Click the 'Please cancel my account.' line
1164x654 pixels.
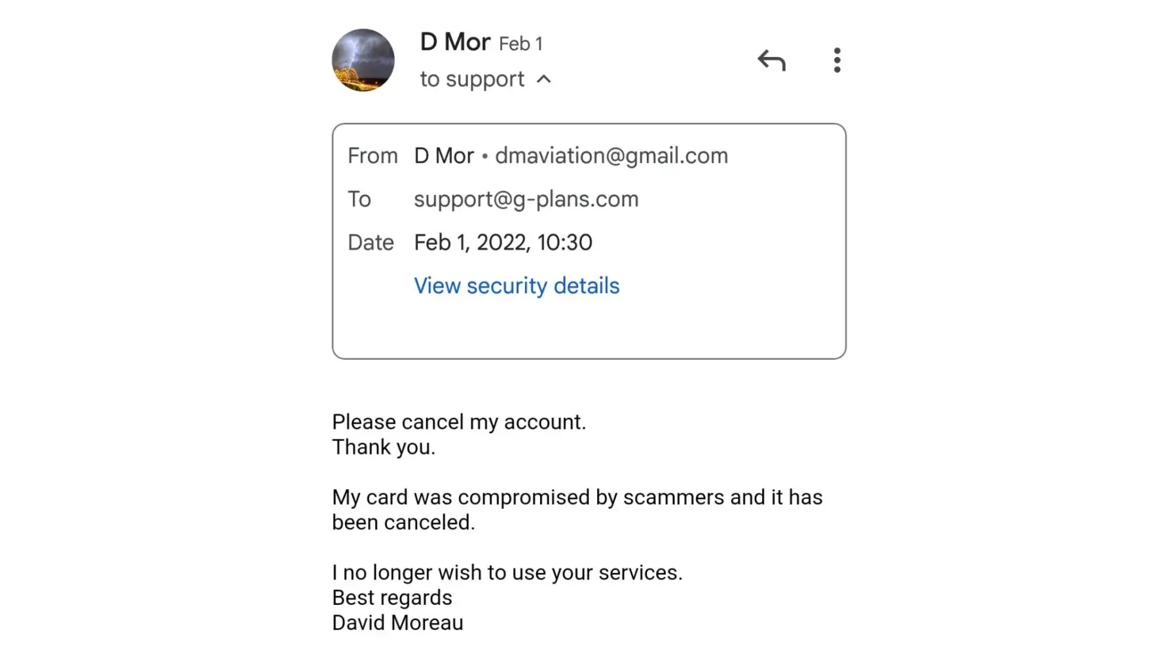tap(459, 422)
